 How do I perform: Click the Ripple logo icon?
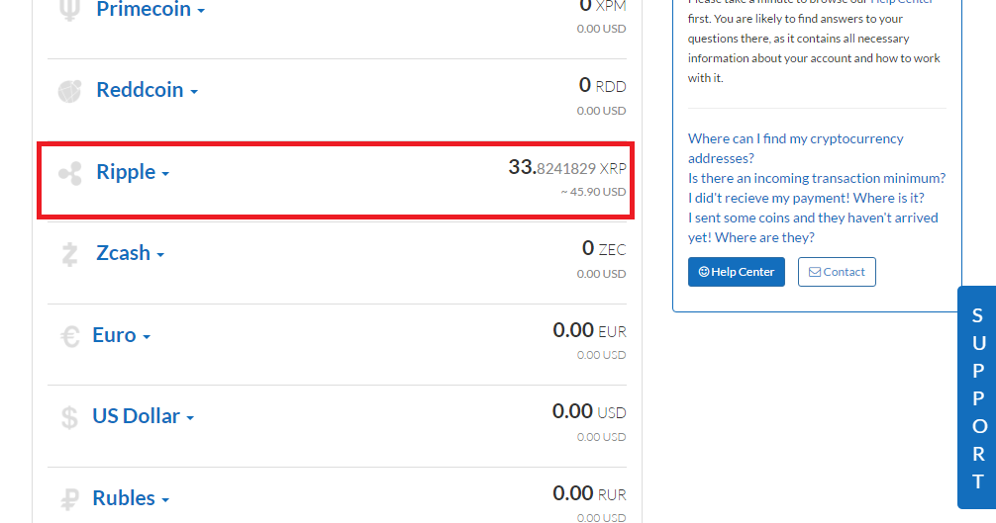(x=70, y=173)
